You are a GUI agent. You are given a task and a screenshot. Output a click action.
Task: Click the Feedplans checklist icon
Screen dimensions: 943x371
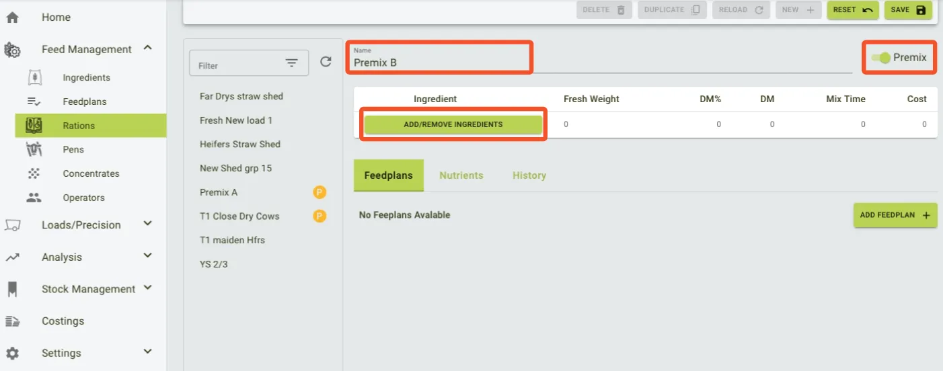tap(34, 101)
